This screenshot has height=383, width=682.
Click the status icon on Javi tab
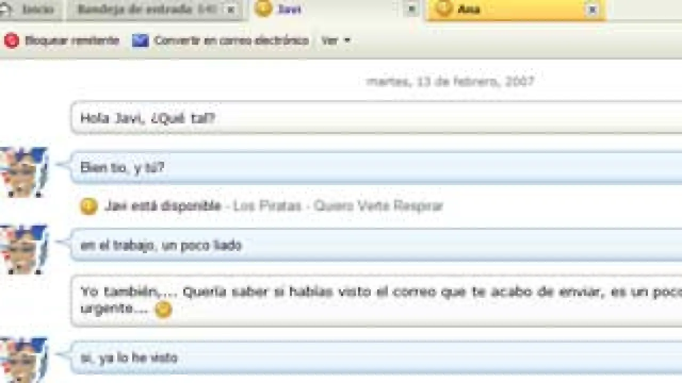263,9
